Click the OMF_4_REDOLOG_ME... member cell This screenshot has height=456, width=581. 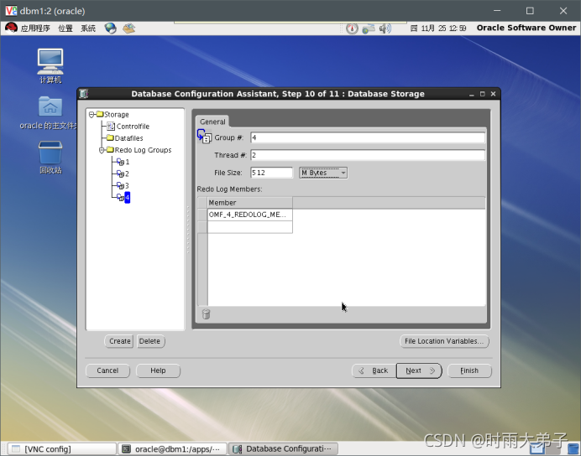tap(249, 215)
